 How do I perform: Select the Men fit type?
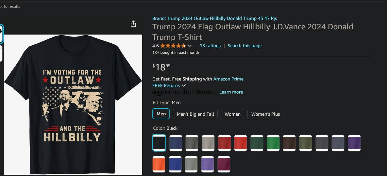161,114
